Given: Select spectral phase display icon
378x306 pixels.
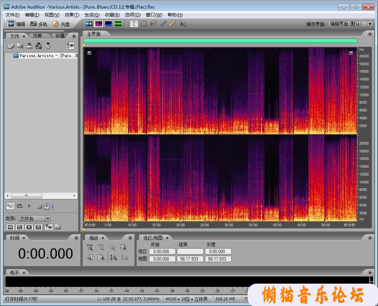Looking at the screenshot, I should coord(118,23).
